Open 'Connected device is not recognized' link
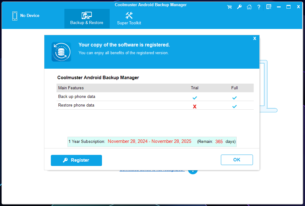This screenshot has width=305, height=206. 152,170
